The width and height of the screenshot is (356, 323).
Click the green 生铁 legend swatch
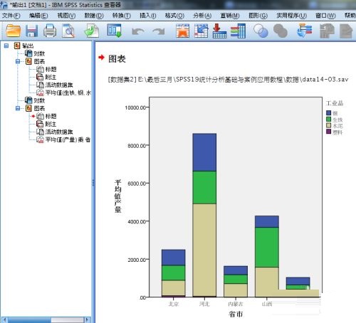coord(328,120)
